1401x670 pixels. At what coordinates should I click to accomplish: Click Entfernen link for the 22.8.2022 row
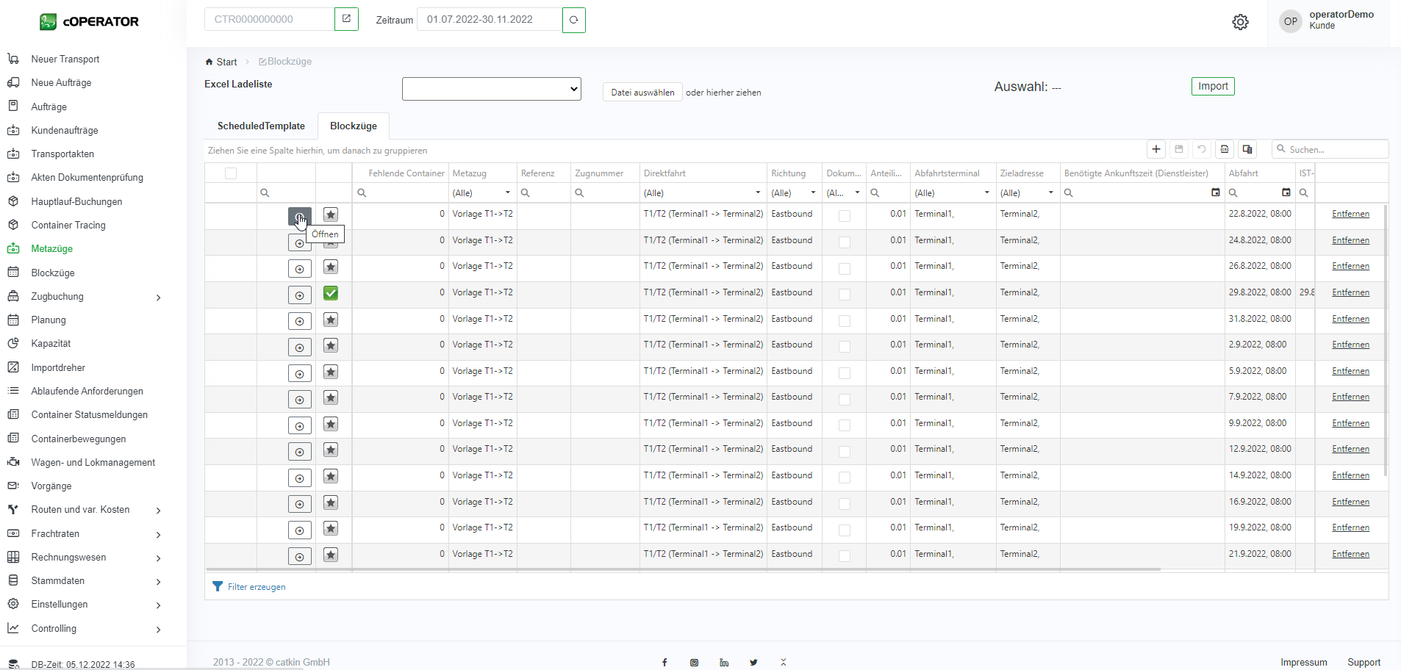[x=1350, y=214]
